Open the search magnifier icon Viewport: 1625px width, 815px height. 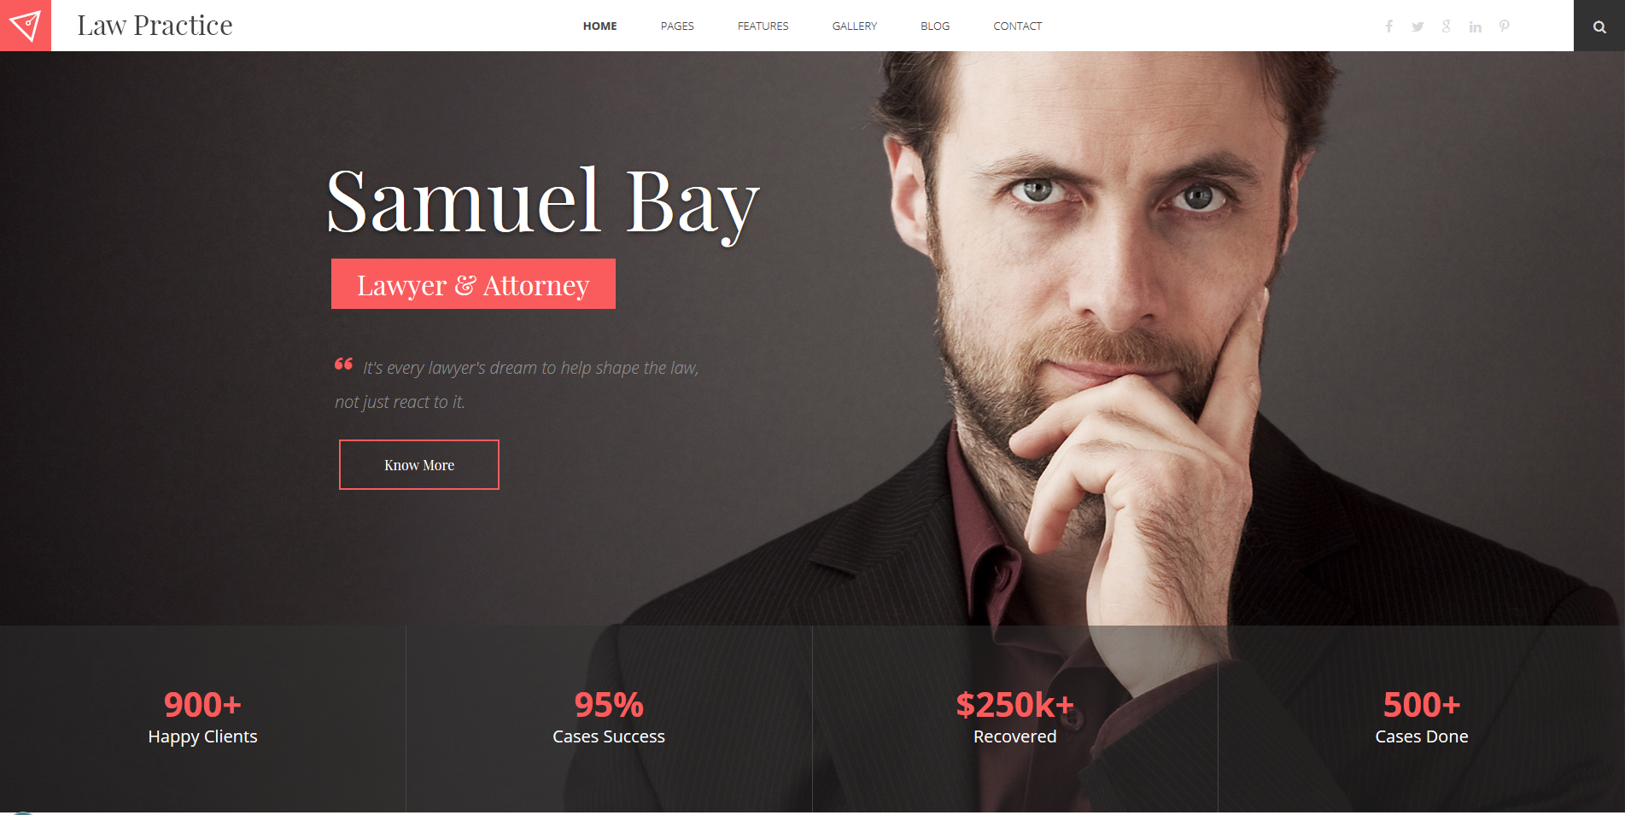point(1599,26)
